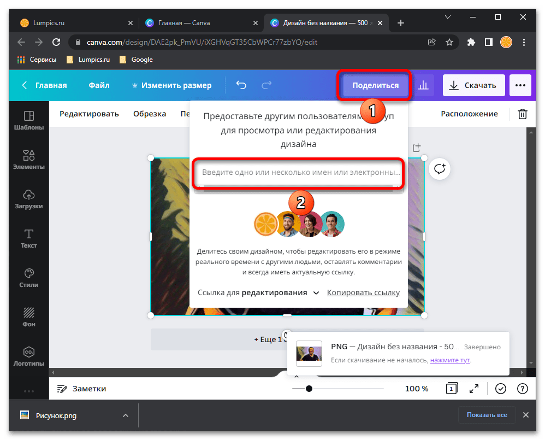Click the PNG download thumbnail
The image size is (545, 440).
pos(309,354)
